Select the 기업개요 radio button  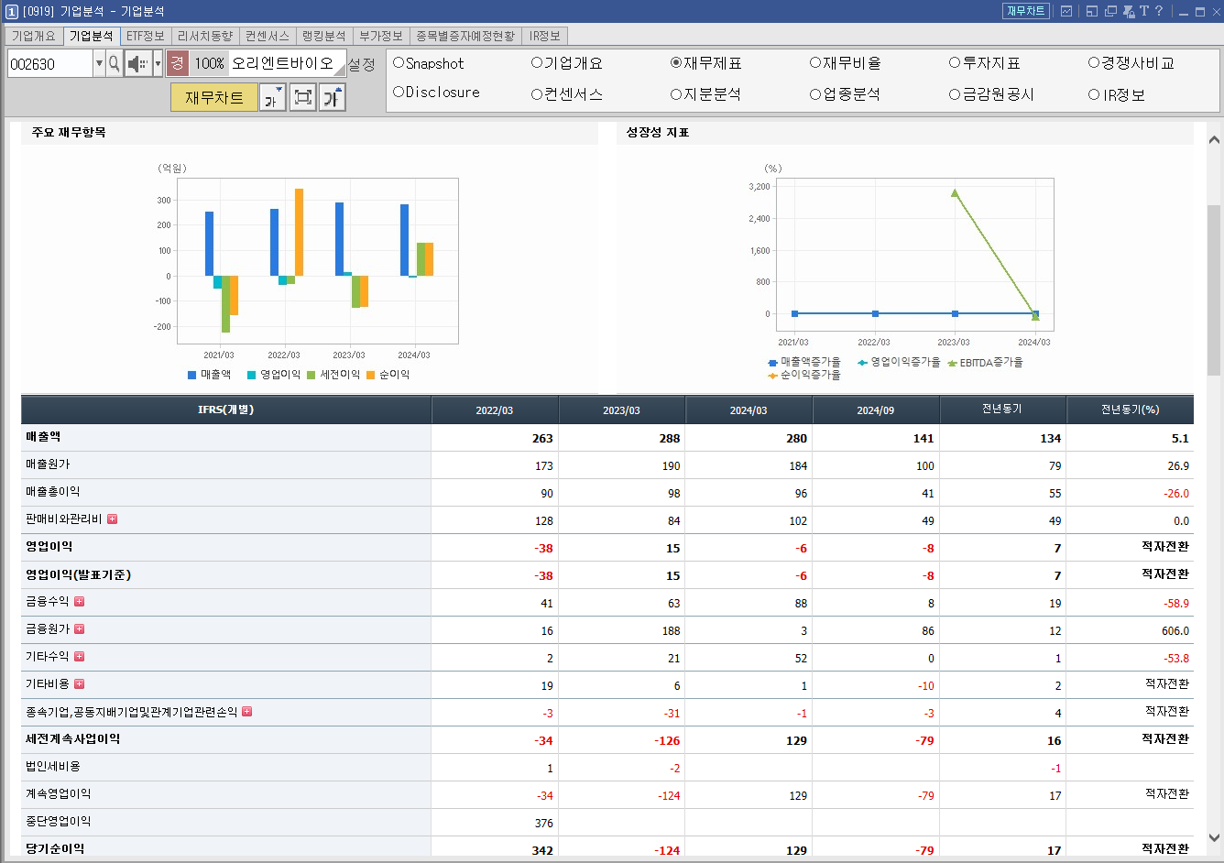pyautogui.click(x=537, y=63)
